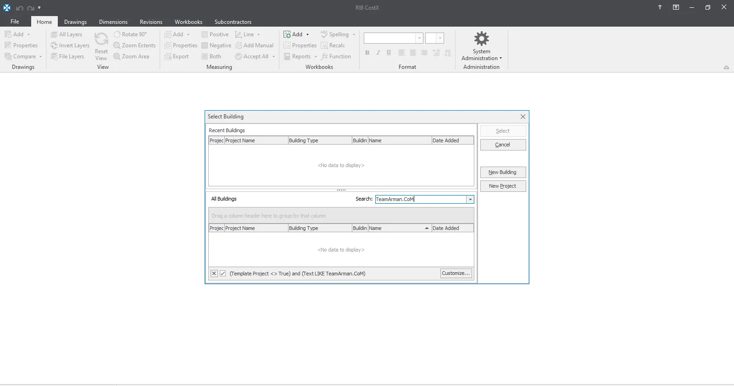Open the Help question mark icon
734x386 pixels.
coord(660,7)
